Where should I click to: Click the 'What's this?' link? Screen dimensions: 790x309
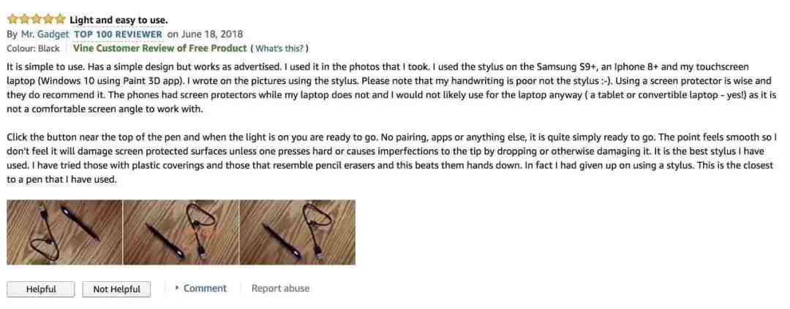(279, 49)
